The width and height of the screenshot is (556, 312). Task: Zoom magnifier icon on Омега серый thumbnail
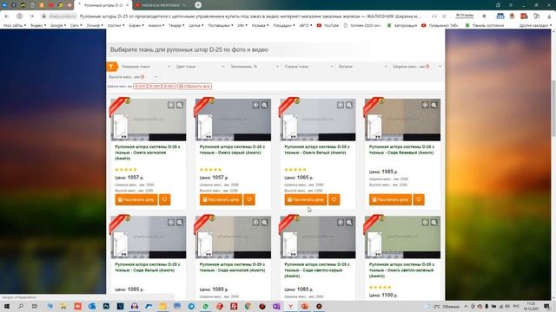(264, 105)
